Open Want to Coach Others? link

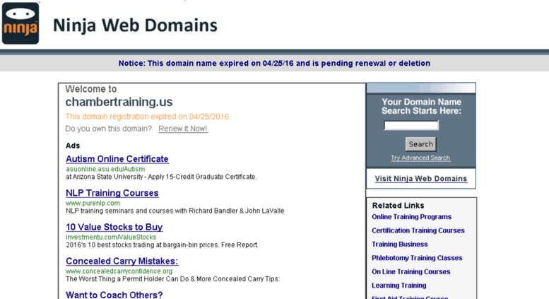tap(114, 295)
